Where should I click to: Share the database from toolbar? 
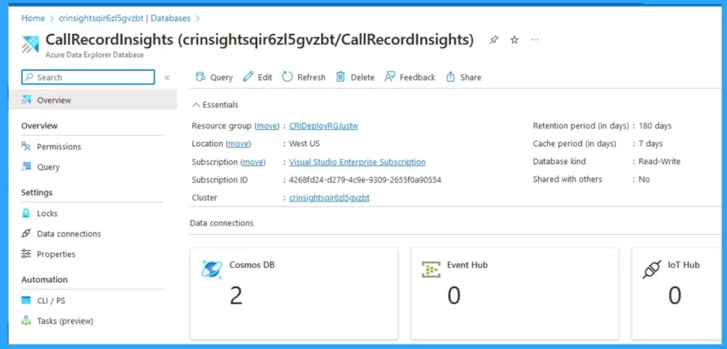pyautogui.click(x=464, y=77)
